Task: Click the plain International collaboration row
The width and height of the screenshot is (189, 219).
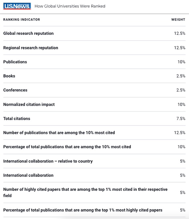Action: tap(94, 175)
